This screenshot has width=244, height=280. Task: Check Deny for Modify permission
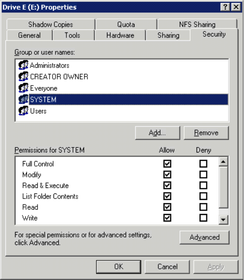coord(203,174)
